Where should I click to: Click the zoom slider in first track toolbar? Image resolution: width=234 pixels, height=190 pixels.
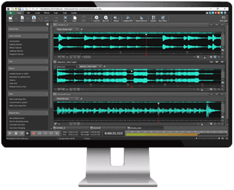coord(205,57)
